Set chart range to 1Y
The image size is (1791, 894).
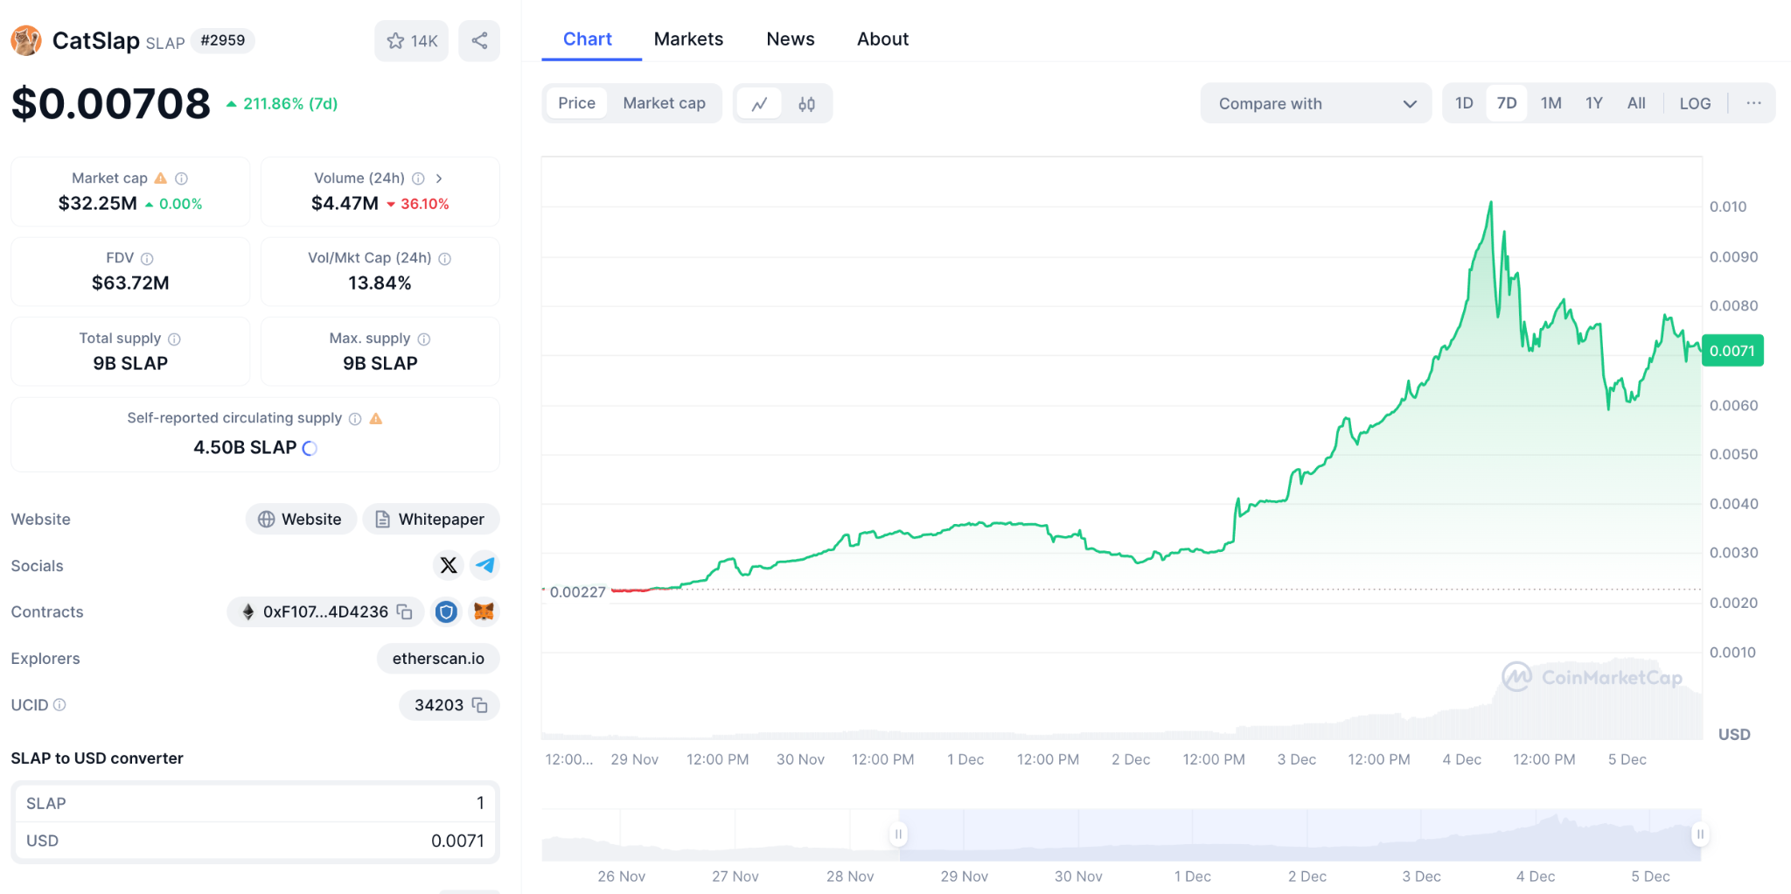(1594, 103)
